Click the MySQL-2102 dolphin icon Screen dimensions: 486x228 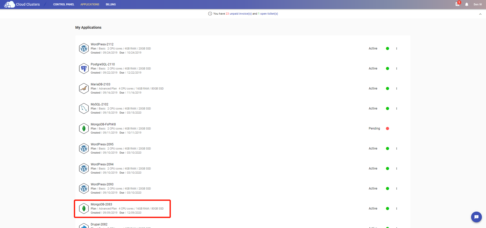pyautogui.click(x=84, y=108)
